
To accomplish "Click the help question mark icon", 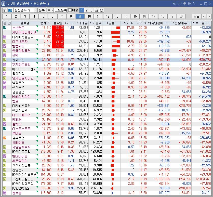I will point(194,3).
